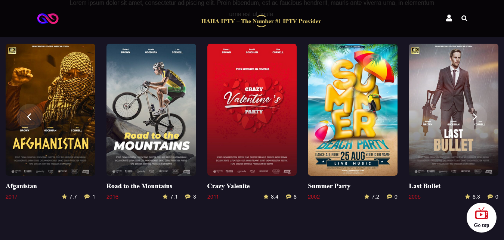This screenshot has width=504, height=240.
Task: Select the Summer Beach Party poster
Action: click(x=353, y=110)
